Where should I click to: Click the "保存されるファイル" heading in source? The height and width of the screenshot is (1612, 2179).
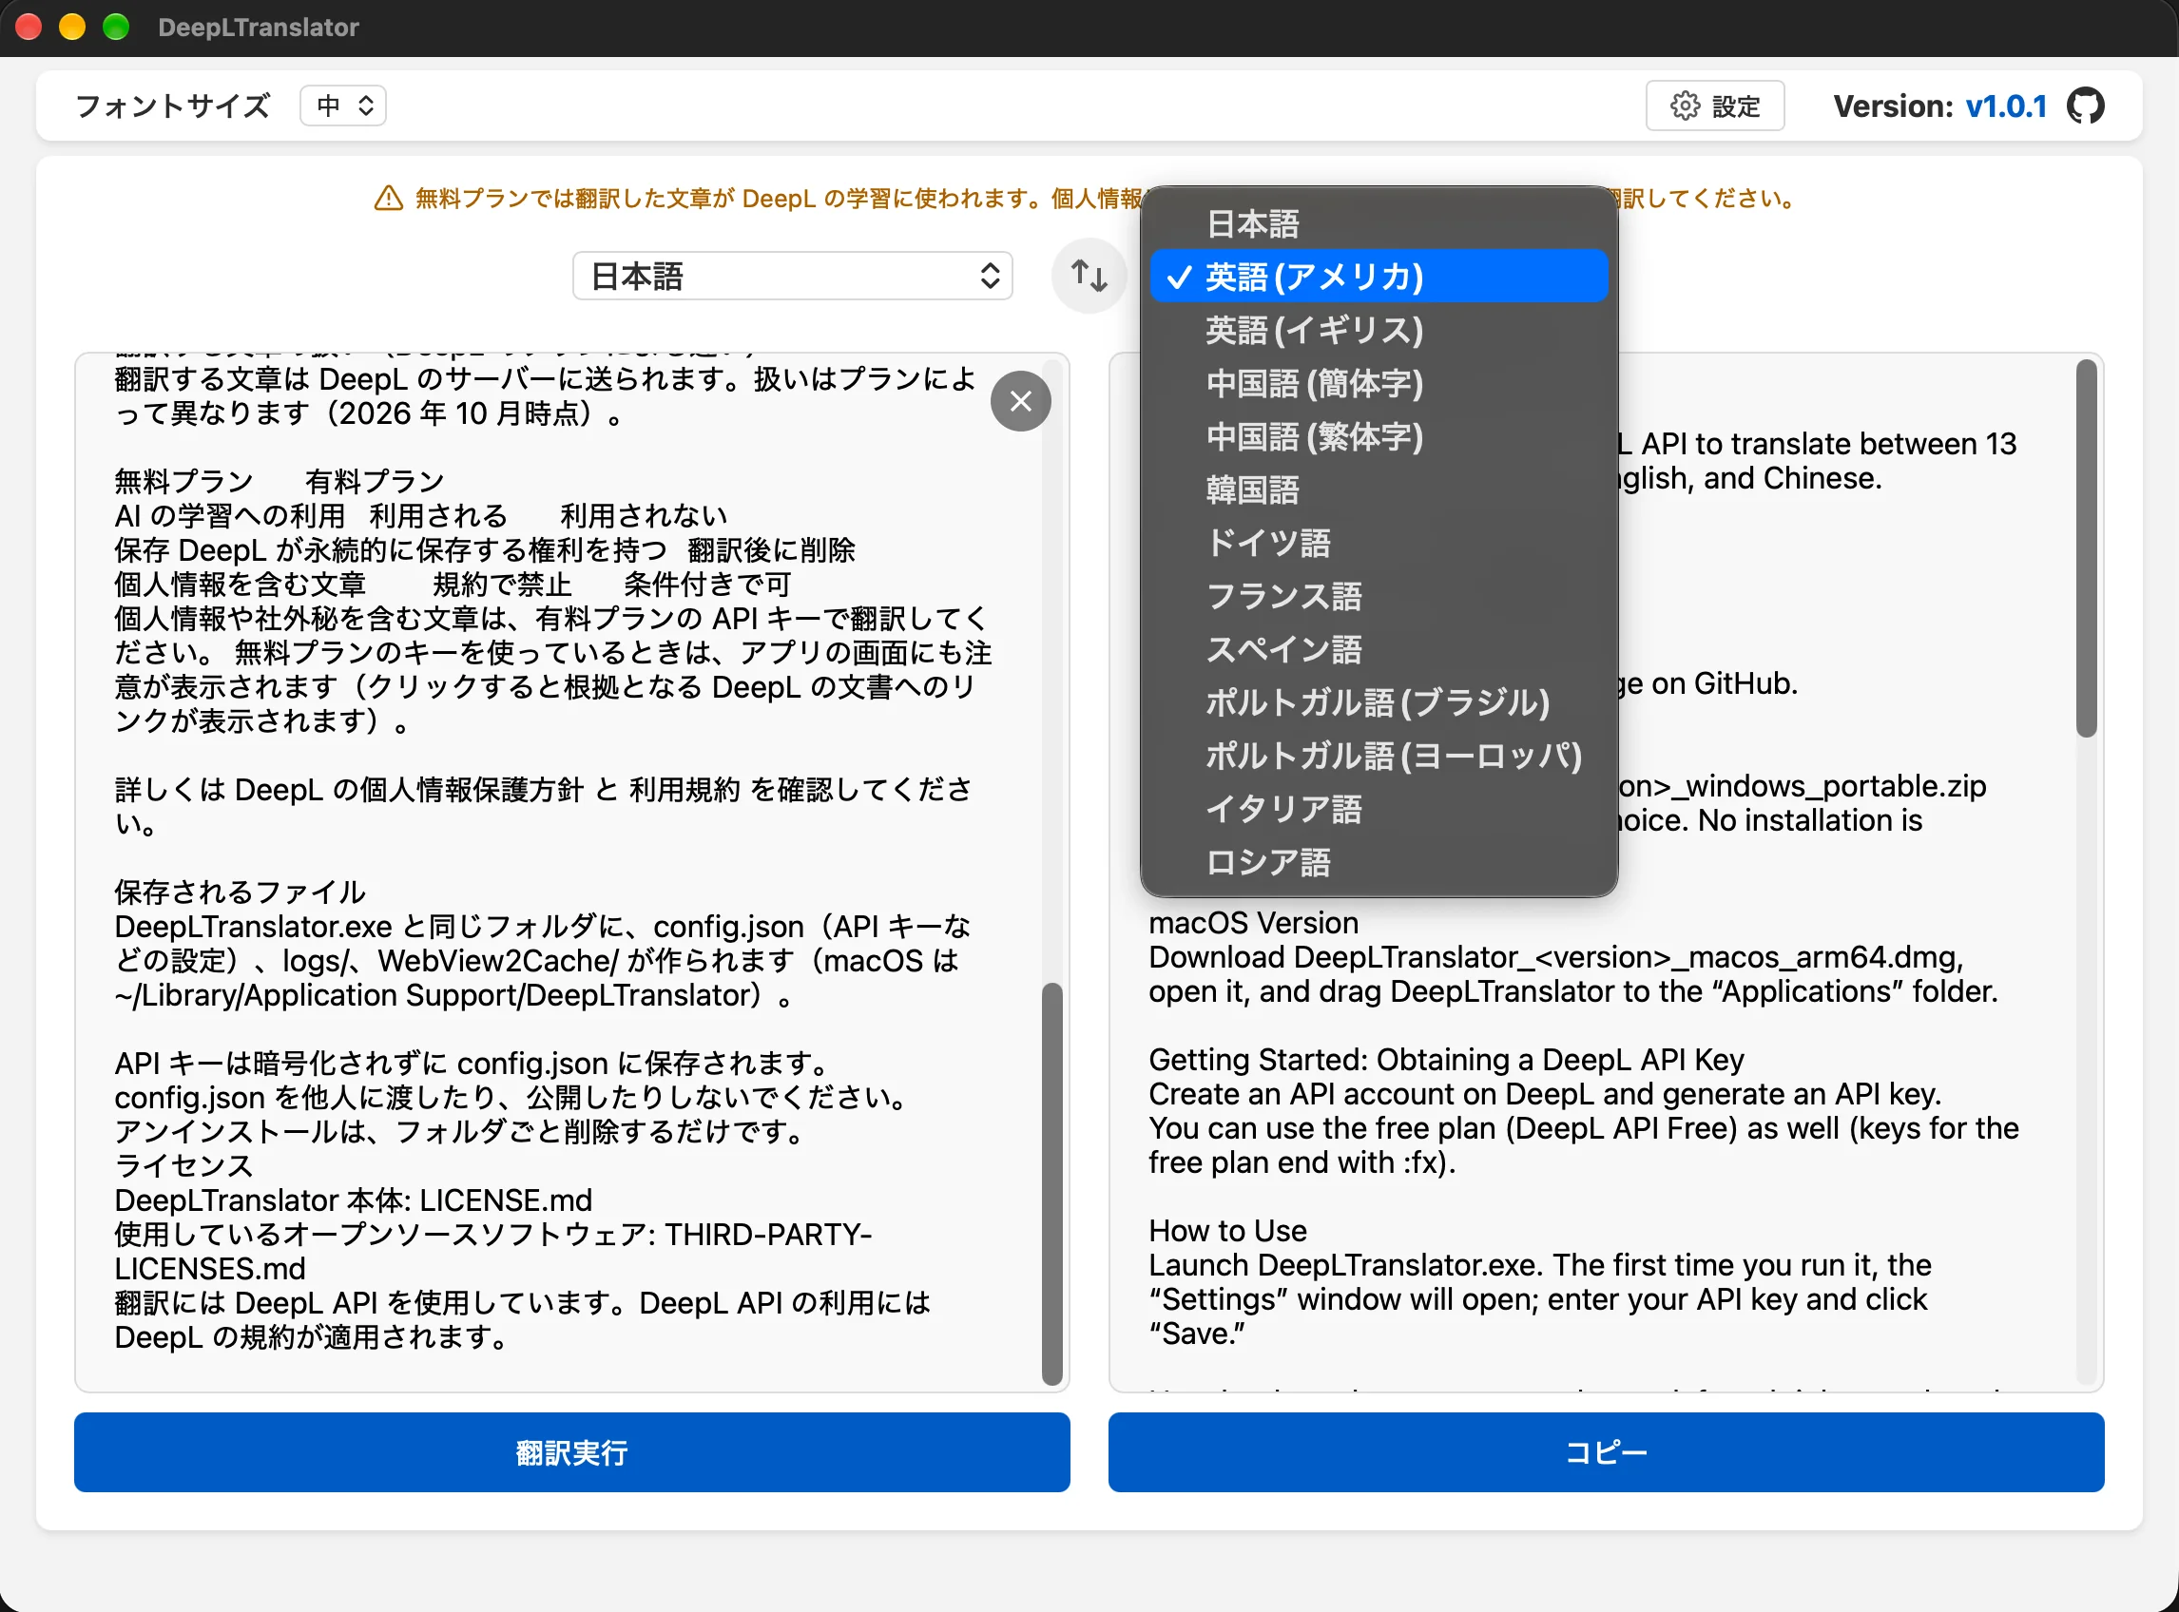click(240, 892)
